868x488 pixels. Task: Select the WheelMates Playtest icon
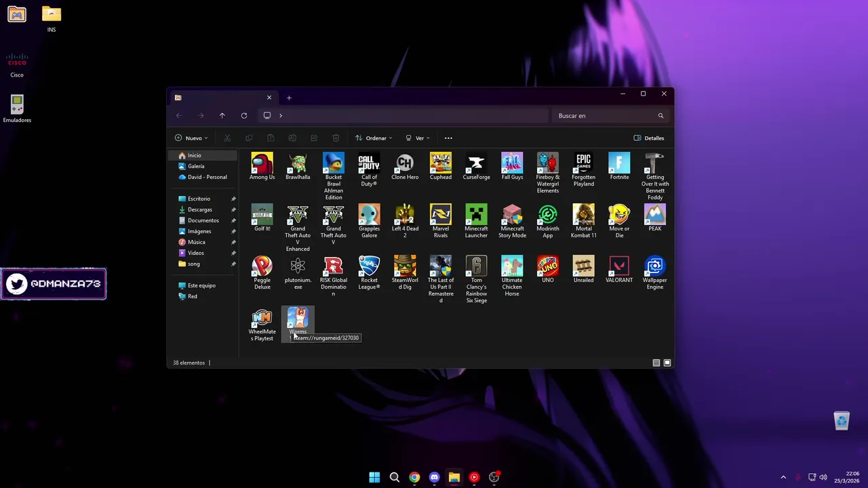[262, 324]
